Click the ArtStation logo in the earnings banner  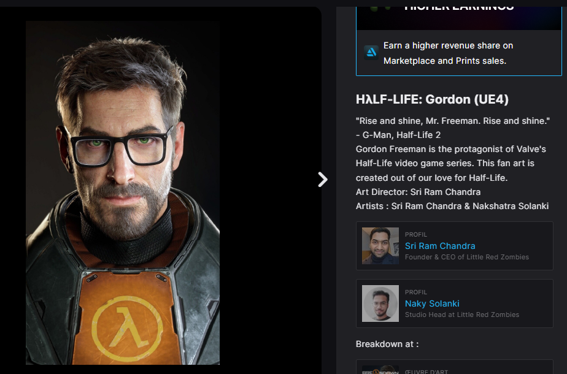pos(371,53)
